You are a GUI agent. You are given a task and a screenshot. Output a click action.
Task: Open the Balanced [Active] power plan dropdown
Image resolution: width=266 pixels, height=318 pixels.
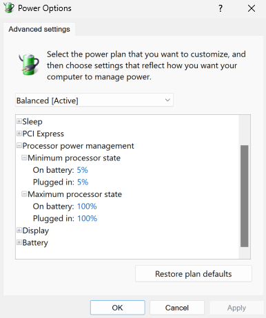(x=94, y=100)
